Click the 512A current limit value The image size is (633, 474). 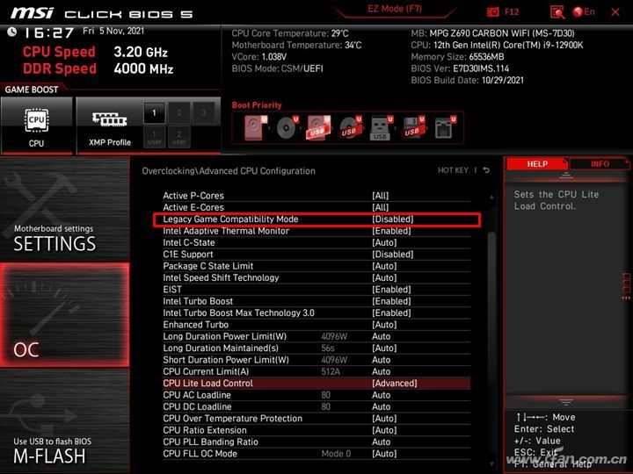coord(331,371)
